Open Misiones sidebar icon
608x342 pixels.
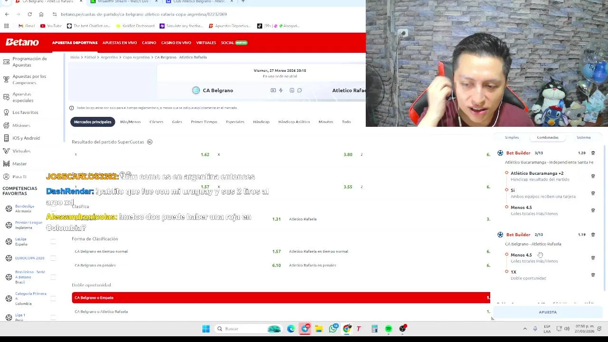click(6, 125)
